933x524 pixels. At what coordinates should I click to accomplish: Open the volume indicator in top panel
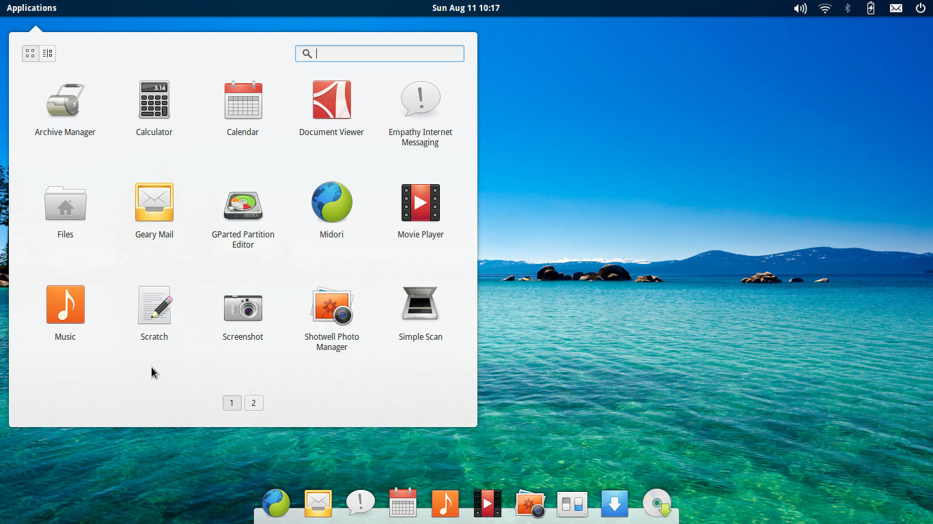point(800,8)
